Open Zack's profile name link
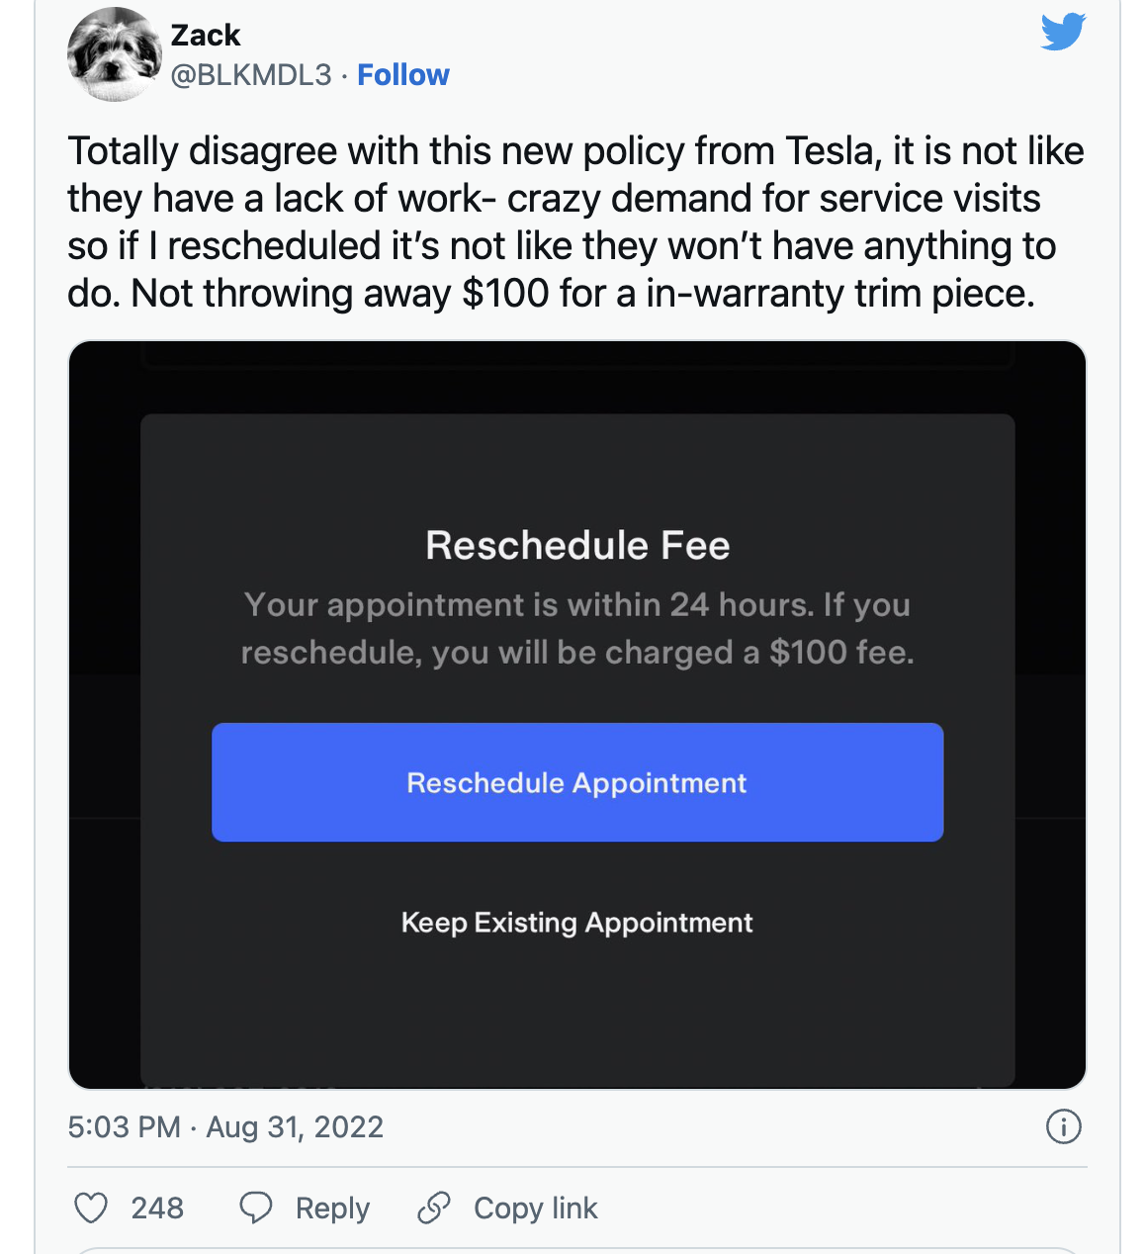The image size is (1145, 1254). [206, 36]
